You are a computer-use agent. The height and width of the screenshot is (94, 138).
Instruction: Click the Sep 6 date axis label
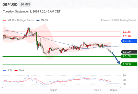(x=114, y=90)
